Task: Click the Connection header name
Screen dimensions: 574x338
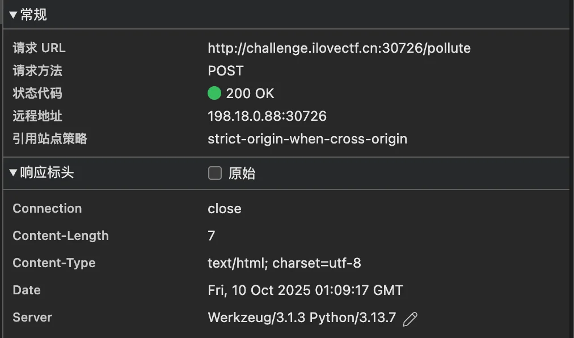Action: point(47,209)
